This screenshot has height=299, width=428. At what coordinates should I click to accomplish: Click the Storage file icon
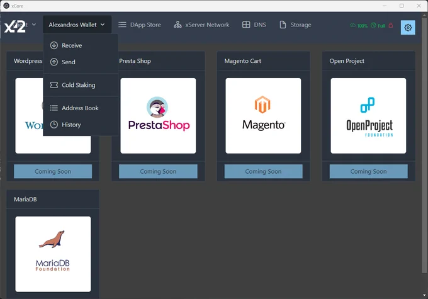[x=283, y=25]
